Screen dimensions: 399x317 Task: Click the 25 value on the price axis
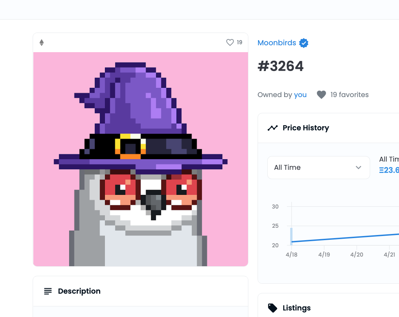(x=275, y=226)
